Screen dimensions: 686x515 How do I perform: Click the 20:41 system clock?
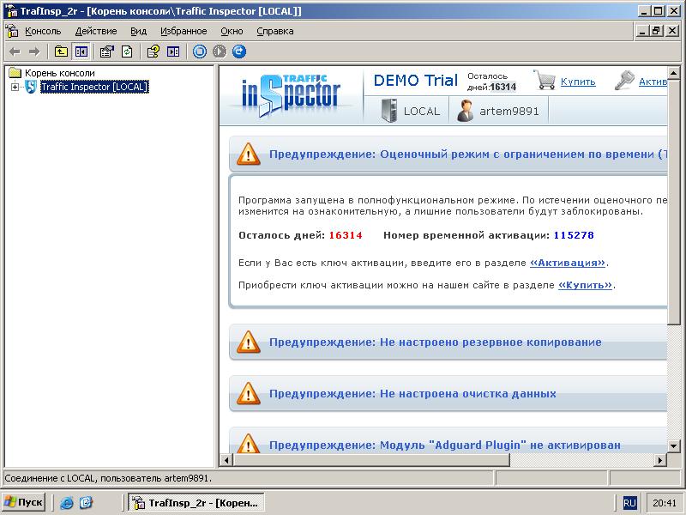(x=664, y=503)
